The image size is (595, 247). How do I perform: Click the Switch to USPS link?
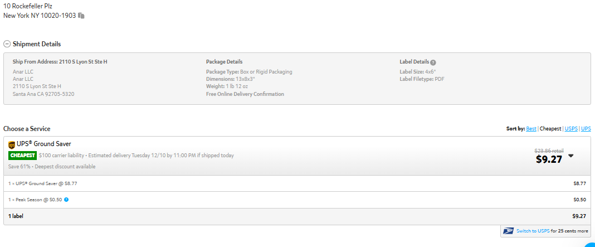tap(533, 231)
